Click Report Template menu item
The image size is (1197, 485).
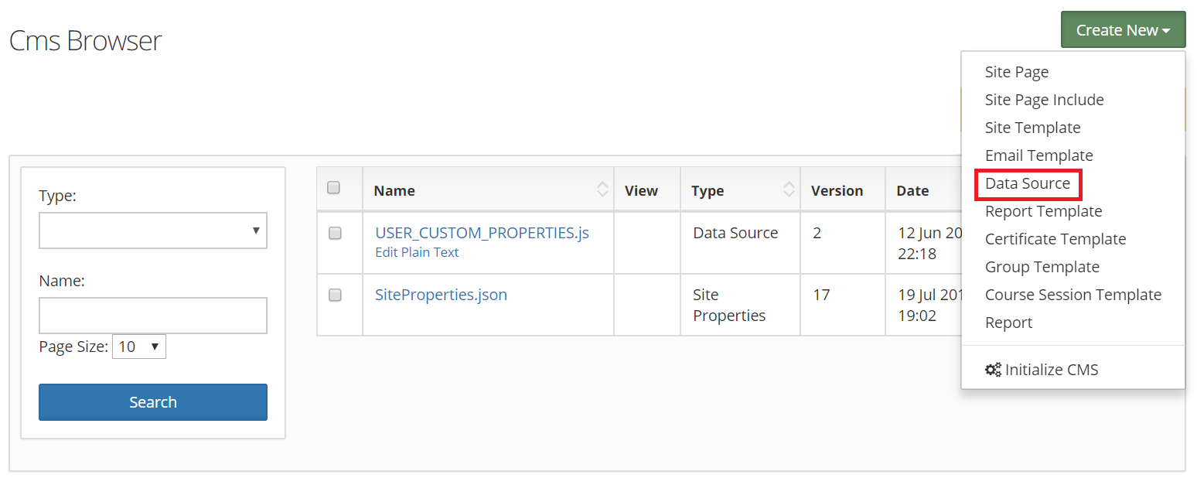[1043, 211]
